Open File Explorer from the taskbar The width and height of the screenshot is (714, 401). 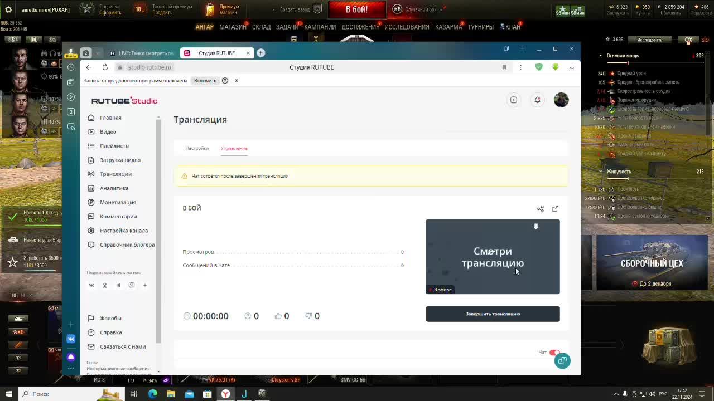(171, 394)
